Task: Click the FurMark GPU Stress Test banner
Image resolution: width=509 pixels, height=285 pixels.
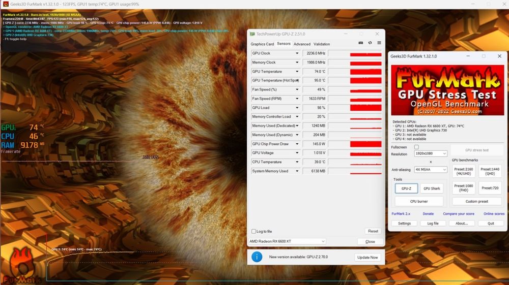Action: click(447, 90)
